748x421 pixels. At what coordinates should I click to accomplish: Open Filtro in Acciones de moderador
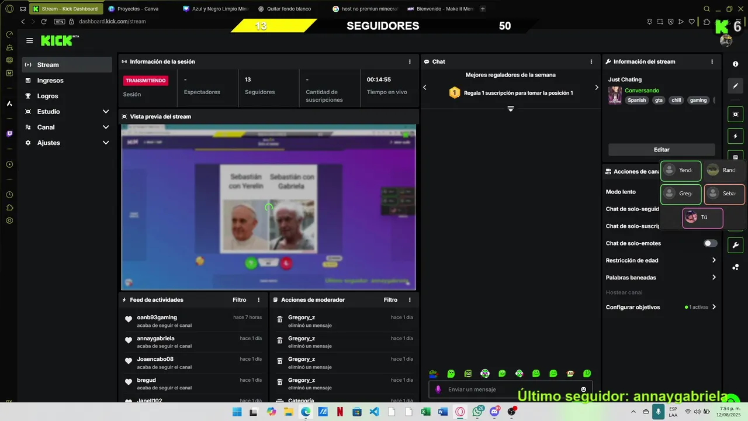390,300
